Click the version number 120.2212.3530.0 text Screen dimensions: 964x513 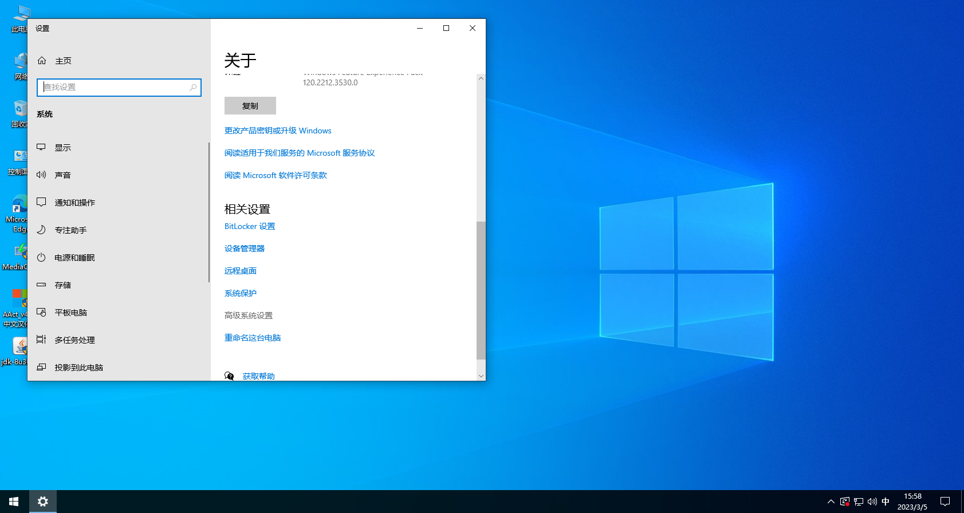click(x=330, y=82)
